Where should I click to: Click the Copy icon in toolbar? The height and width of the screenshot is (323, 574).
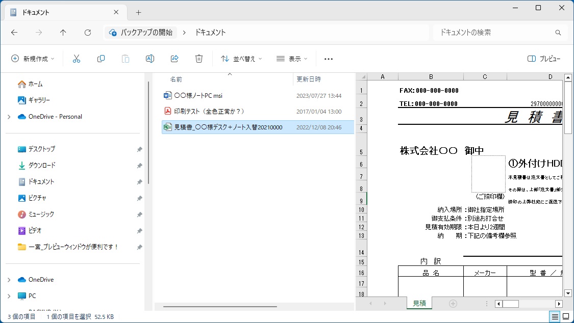[101, 59]
